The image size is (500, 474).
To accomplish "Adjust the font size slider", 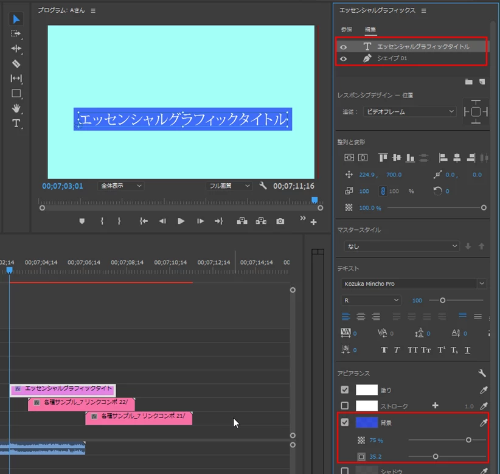I will tap(442, 300).
